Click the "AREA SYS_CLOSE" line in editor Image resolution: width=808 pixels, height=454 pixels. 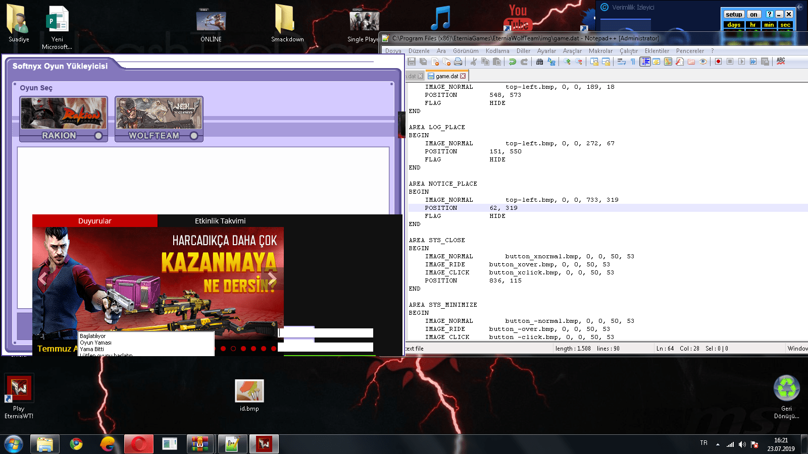click(437, 240)
